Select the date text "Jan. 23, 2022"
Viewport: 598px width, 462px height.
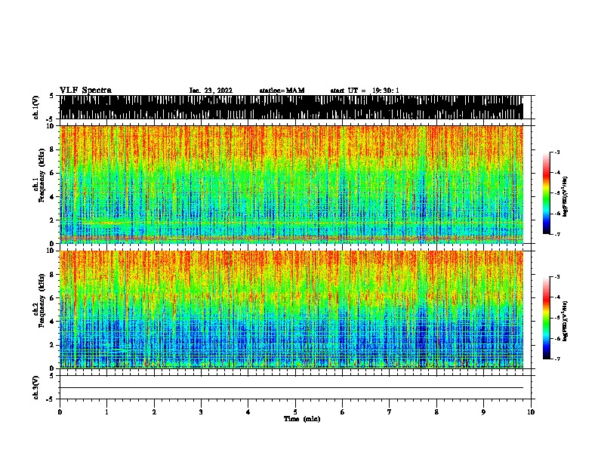[211, 91]
